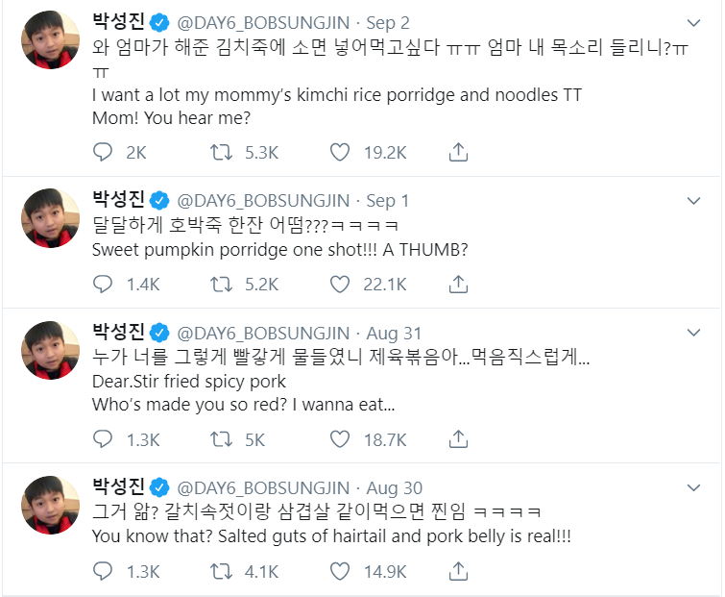Open the Aug 30 date timestamp link

coord(395,487)
